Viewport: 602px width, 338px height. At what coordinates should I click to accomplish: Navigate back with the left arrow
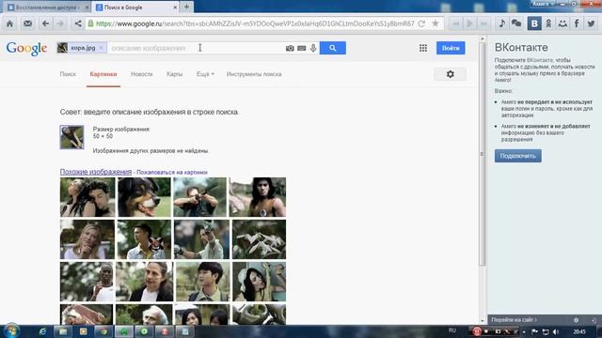tap(45, 23)
